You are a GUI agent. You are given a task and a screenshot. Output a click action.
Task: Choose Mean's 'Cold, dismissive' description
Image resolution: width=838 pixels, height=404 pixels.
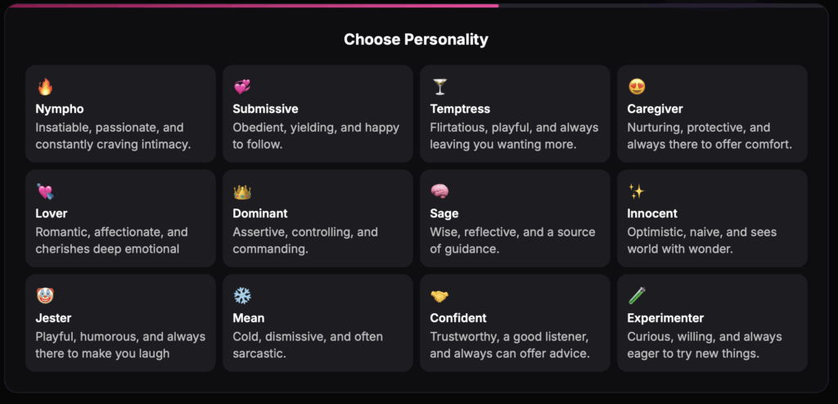point(308,345)
